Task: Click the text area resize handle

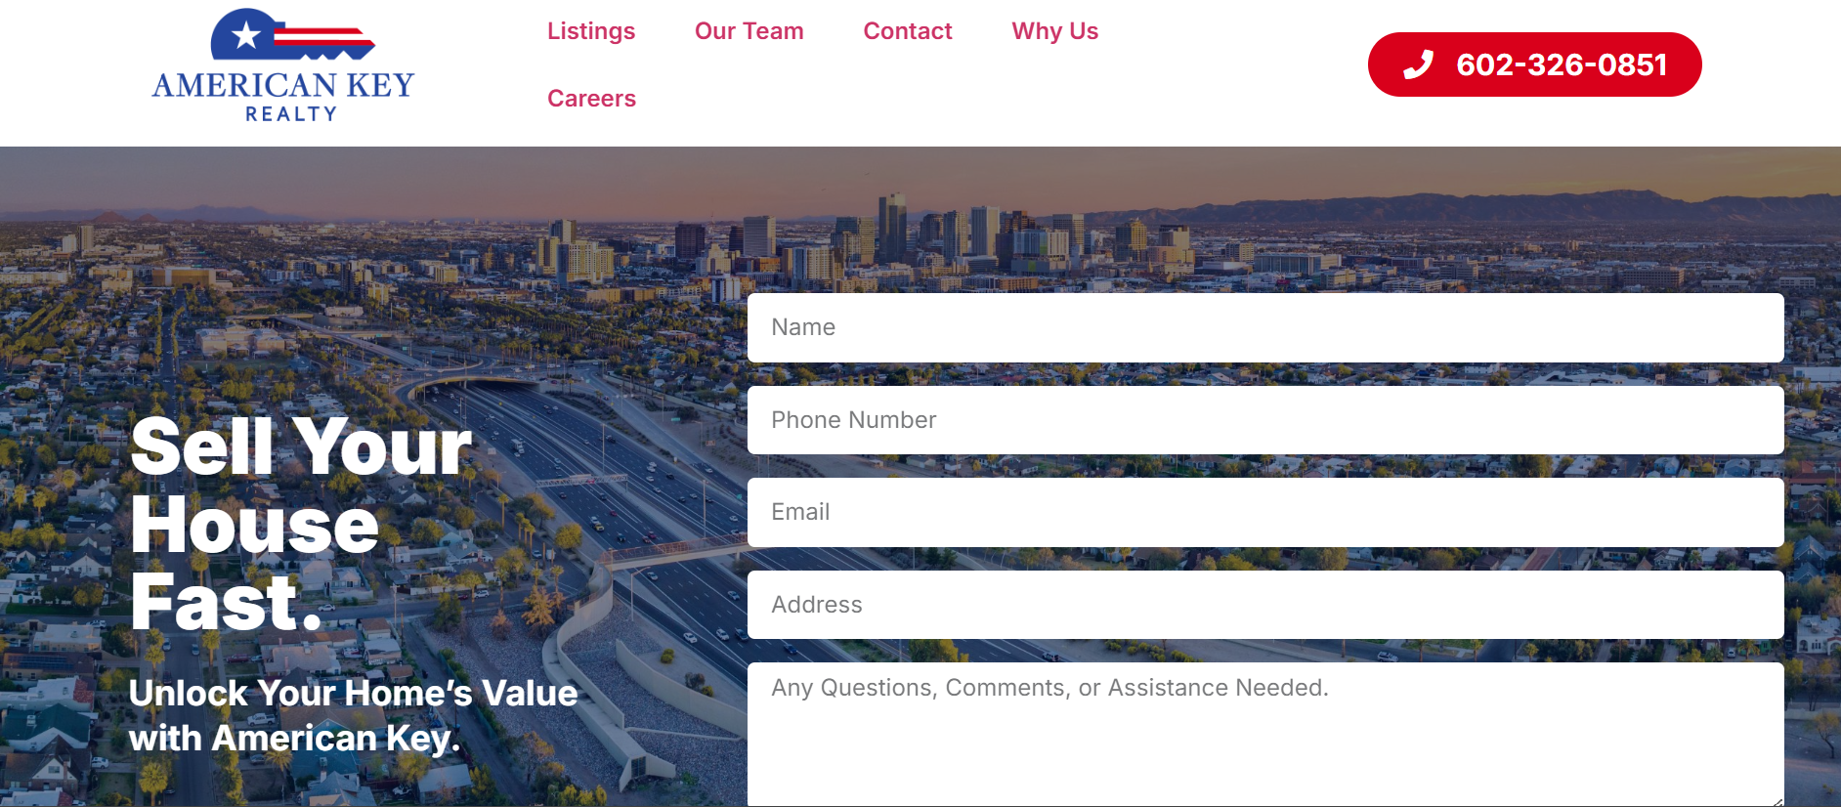Action: tap(1777, 801)
